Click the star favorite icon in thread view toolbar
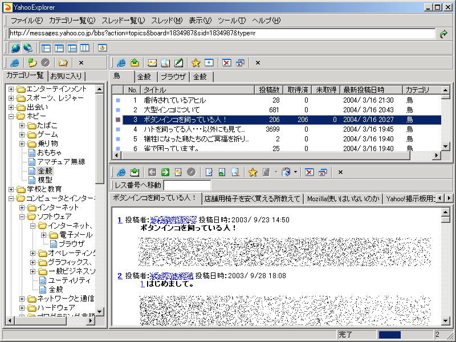 click(253, 172)
